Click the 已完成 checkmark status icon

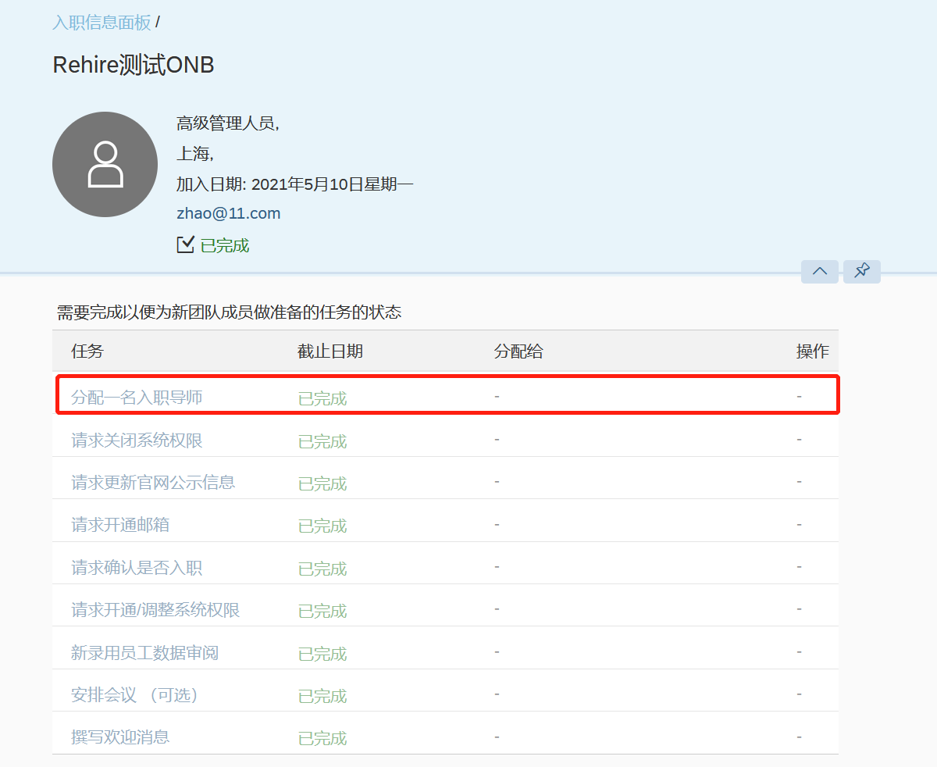coord(185,245)
